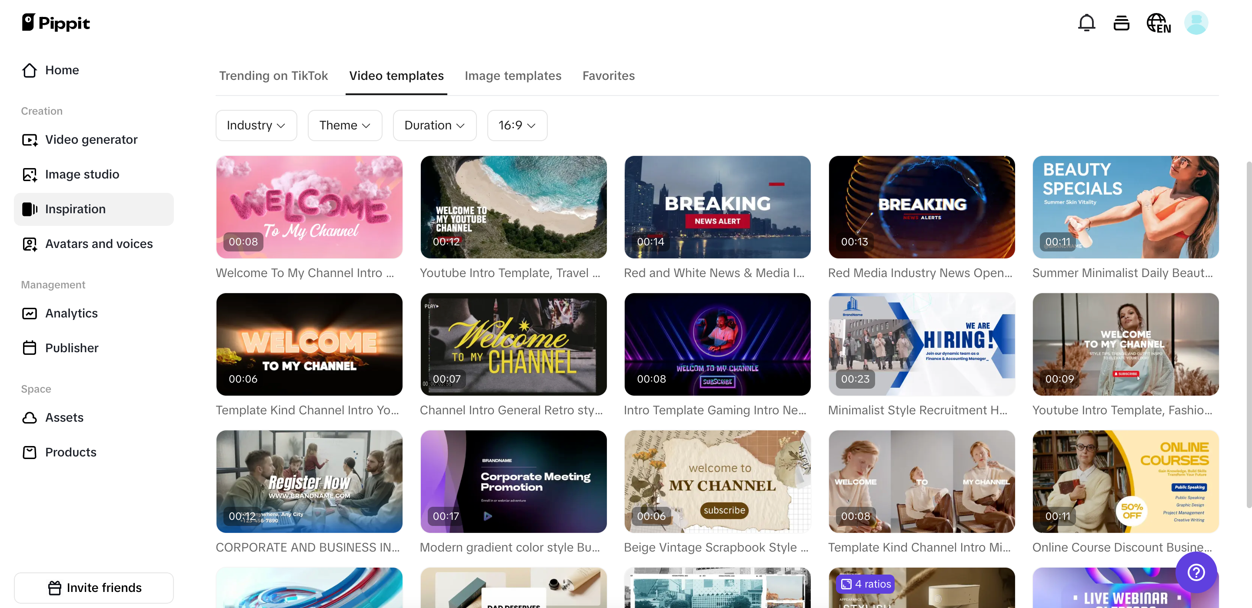1252x608 pixels.
Task: Open the help question mark button
Action: (x=1195, y=572)
